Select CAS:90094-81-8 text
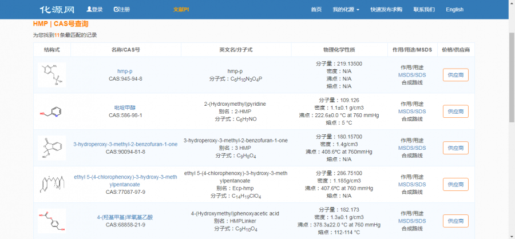515x239 pixels. click(x=125, y=152)
